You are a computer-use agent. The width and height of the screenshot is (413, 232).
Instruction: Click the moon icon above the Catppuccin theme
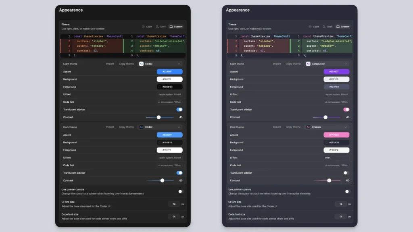click(324, 27)
